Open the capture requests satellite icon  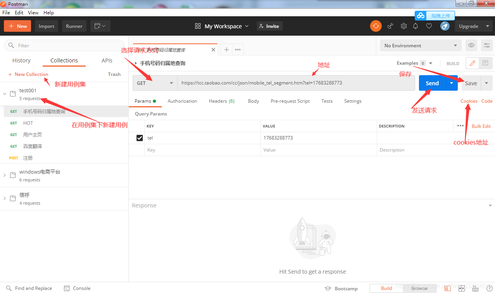coord(390,26)
